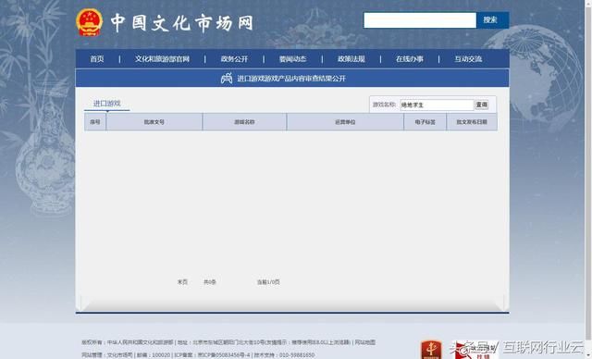The image size is (592, 359).
Task: Click the 共0条 result count text
Action: (x=210, y=282)
